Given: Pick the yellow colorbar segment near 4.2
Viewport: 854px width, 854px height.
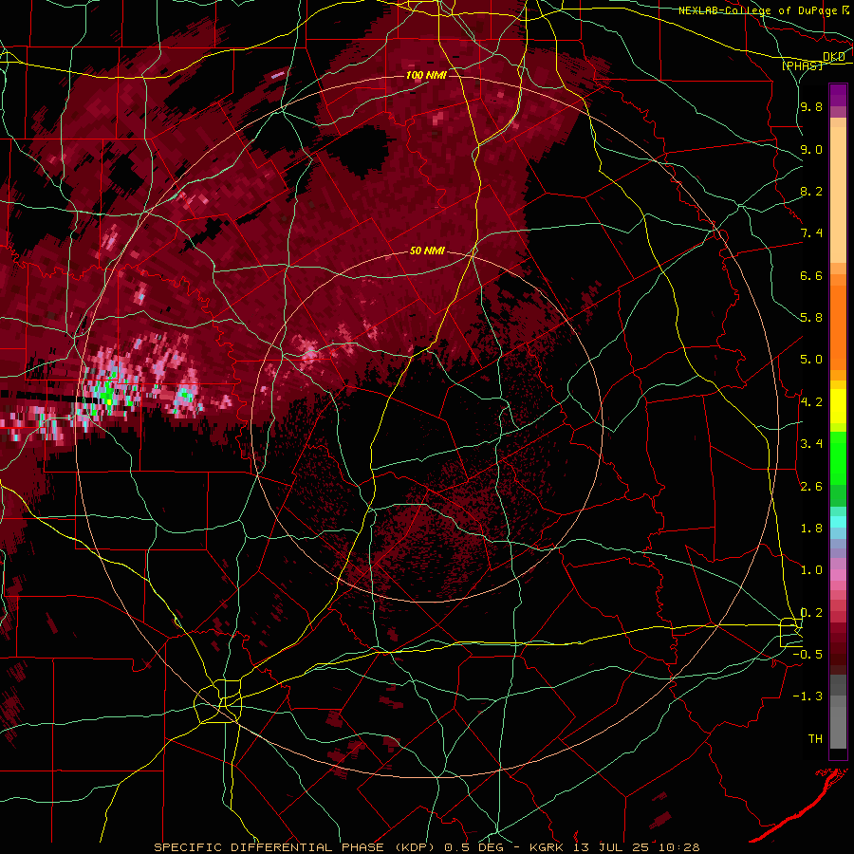Looking at the screenshot, I should point(838,406).
